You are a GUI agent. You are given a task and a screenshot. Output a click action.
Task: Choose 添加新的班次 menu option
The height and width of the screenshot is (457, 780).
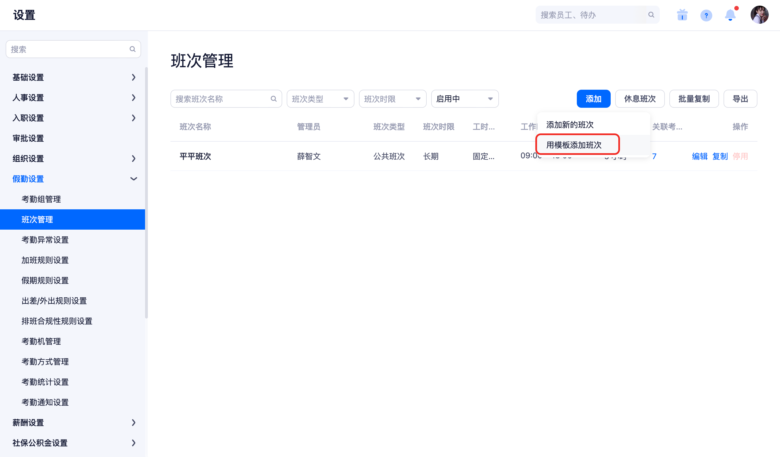(x=569, y=125)
